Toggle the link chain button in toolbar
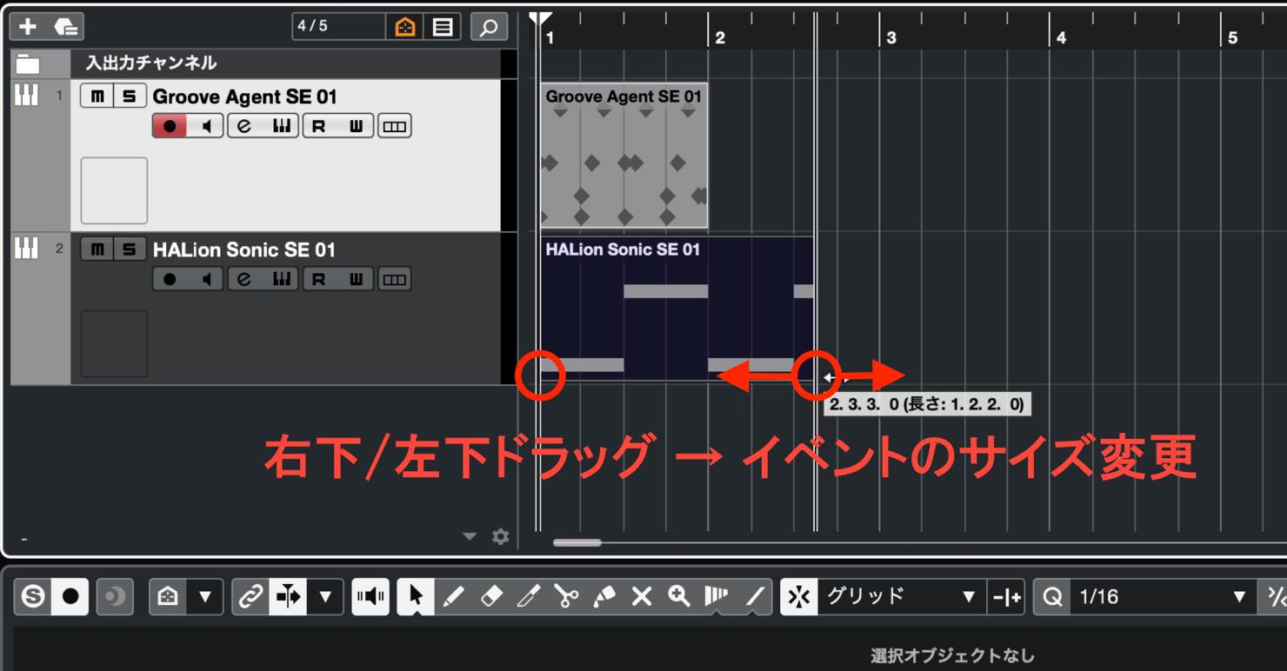This screenshot has width=1287, height=671. click(250, 596)
